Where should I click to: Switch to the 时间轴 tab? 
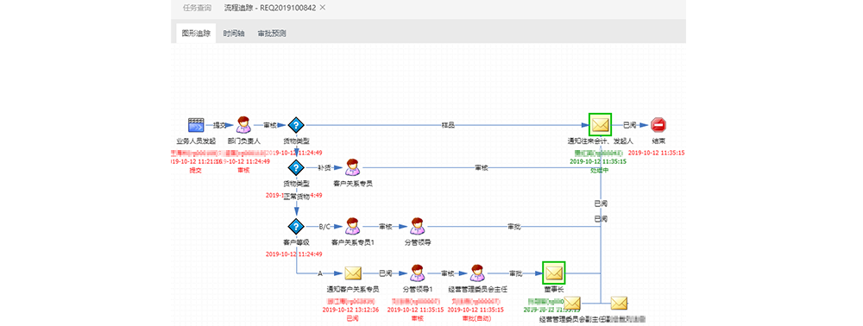click(x=234, y=34)
